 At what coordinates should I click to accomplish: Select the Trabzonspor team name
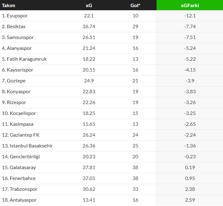pos(24,189)
